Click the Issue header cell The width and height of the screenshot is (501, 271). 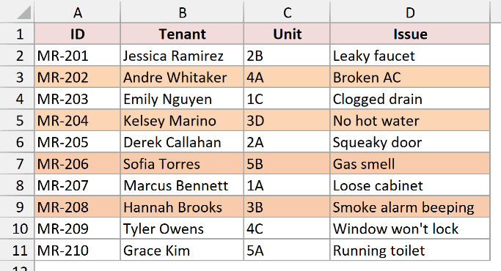tap(410, 34)
